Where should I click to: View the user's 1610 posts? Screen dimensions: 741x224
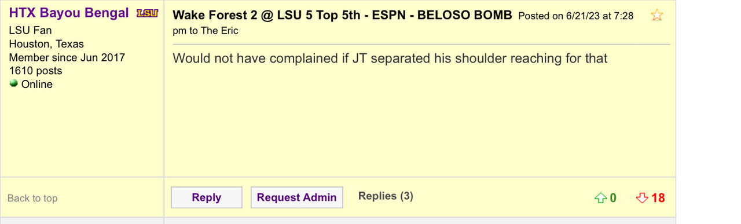35,71
